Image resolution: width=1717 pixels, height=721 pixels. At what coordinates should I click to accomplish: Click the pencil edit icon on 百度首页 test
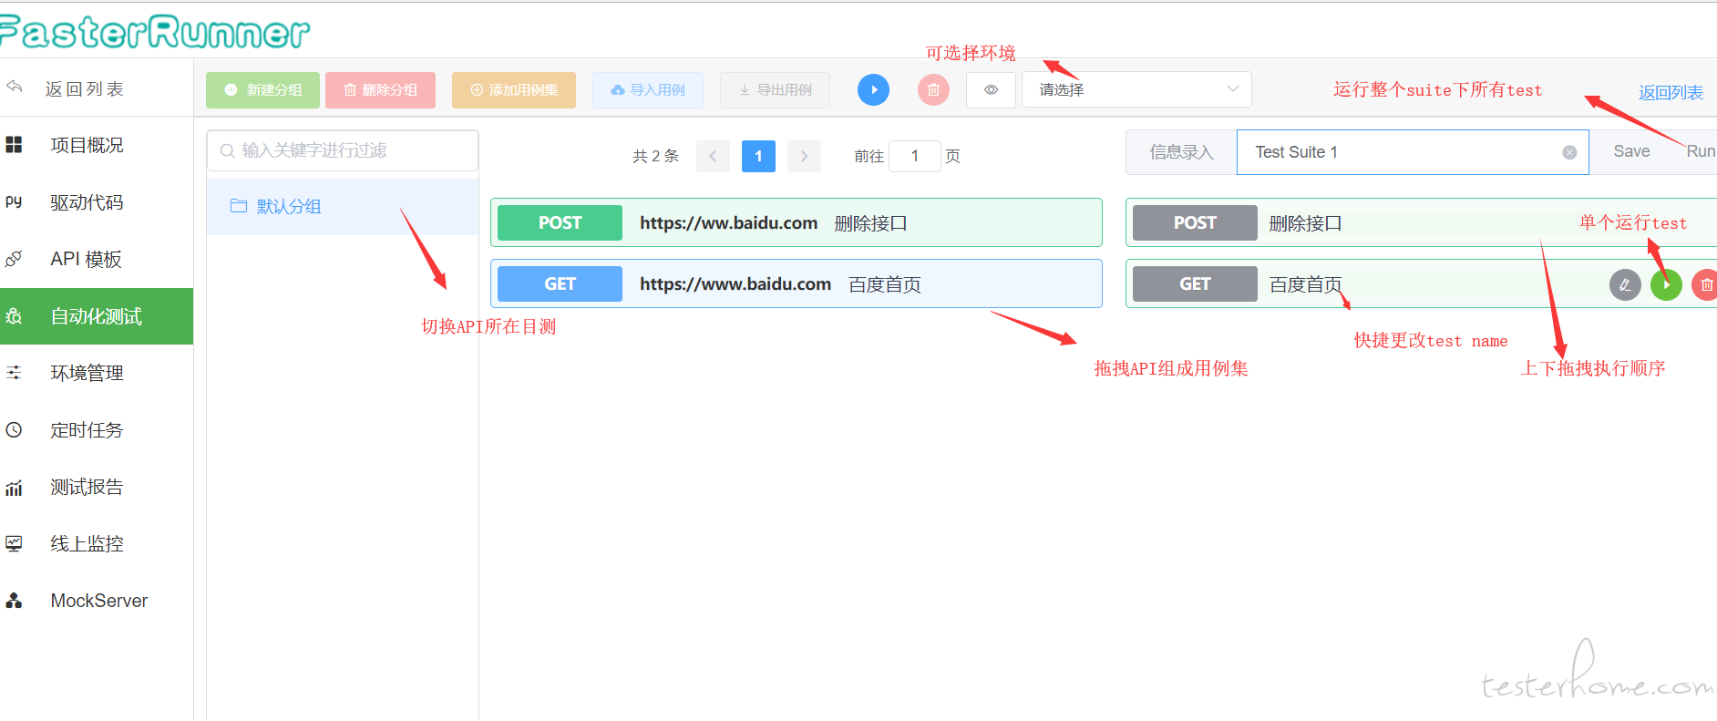1624,285
